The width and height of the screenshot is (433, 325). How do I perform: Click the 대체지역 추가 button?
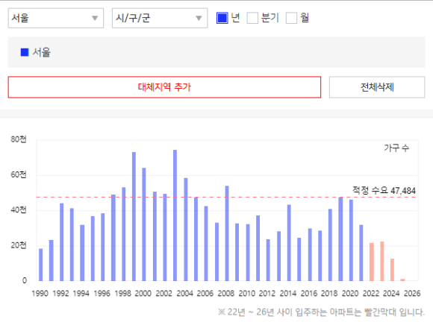click(164, 87)
